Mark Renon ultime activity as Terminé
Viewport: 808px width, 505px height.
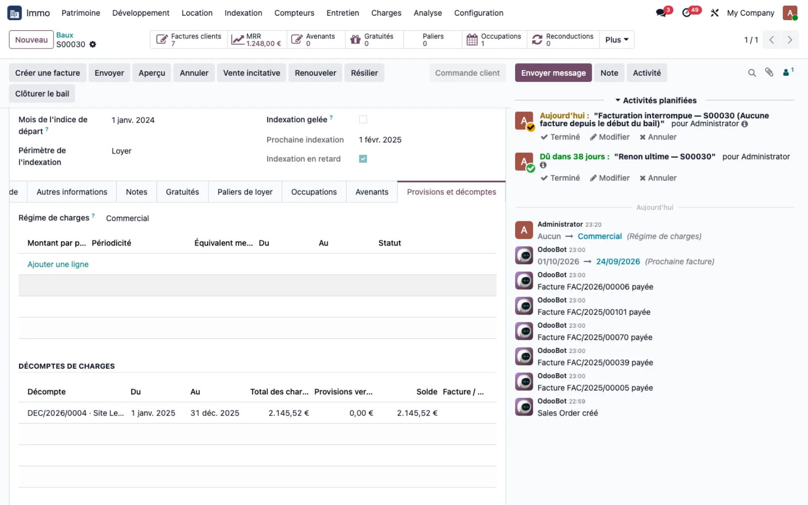point(561,178)
